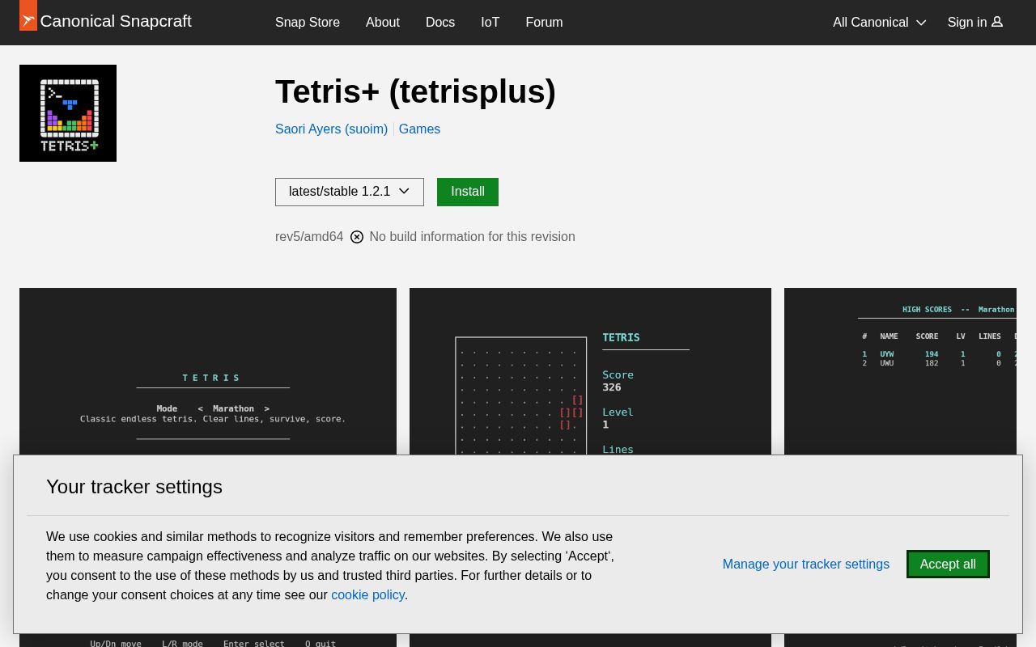Open the Games category link
This screenshot has height=647, width=1036.
click(x=419, y=129)
